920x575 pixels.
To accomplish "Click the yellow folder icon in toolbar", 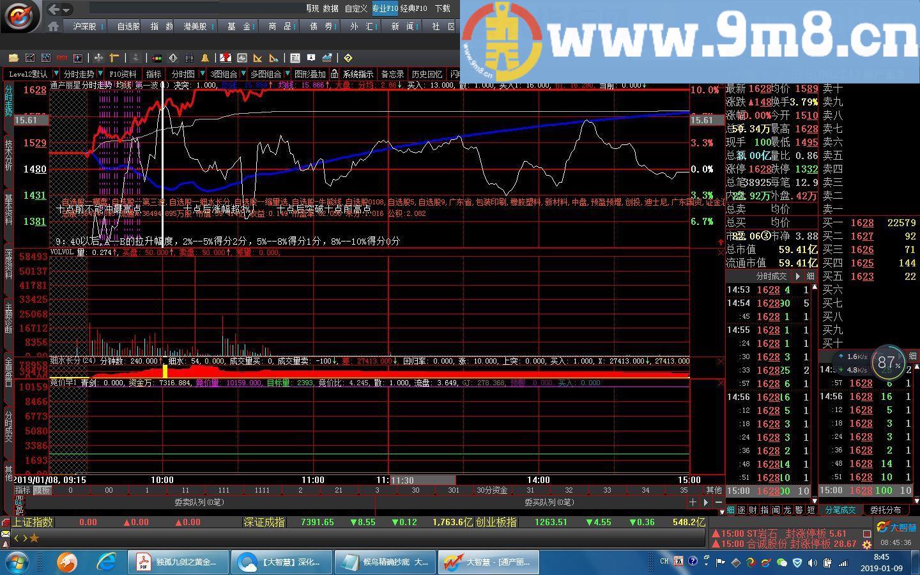I will tap(13, 57).
